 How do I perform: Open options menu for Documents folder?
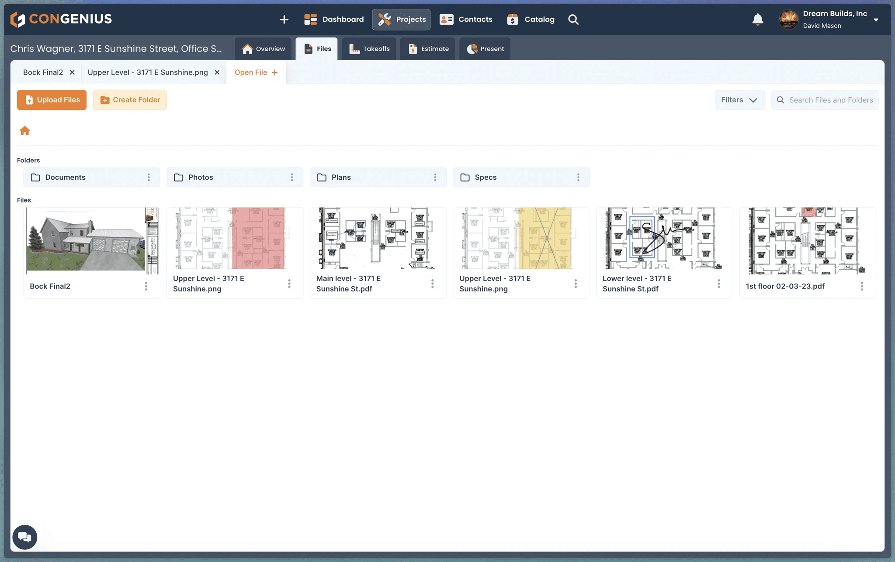(x=149, y=177)
